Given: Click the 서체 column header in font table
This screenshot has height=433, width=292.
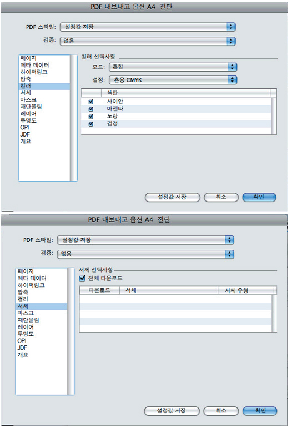Looking at the screenshot, I should (x=169, y=290).
